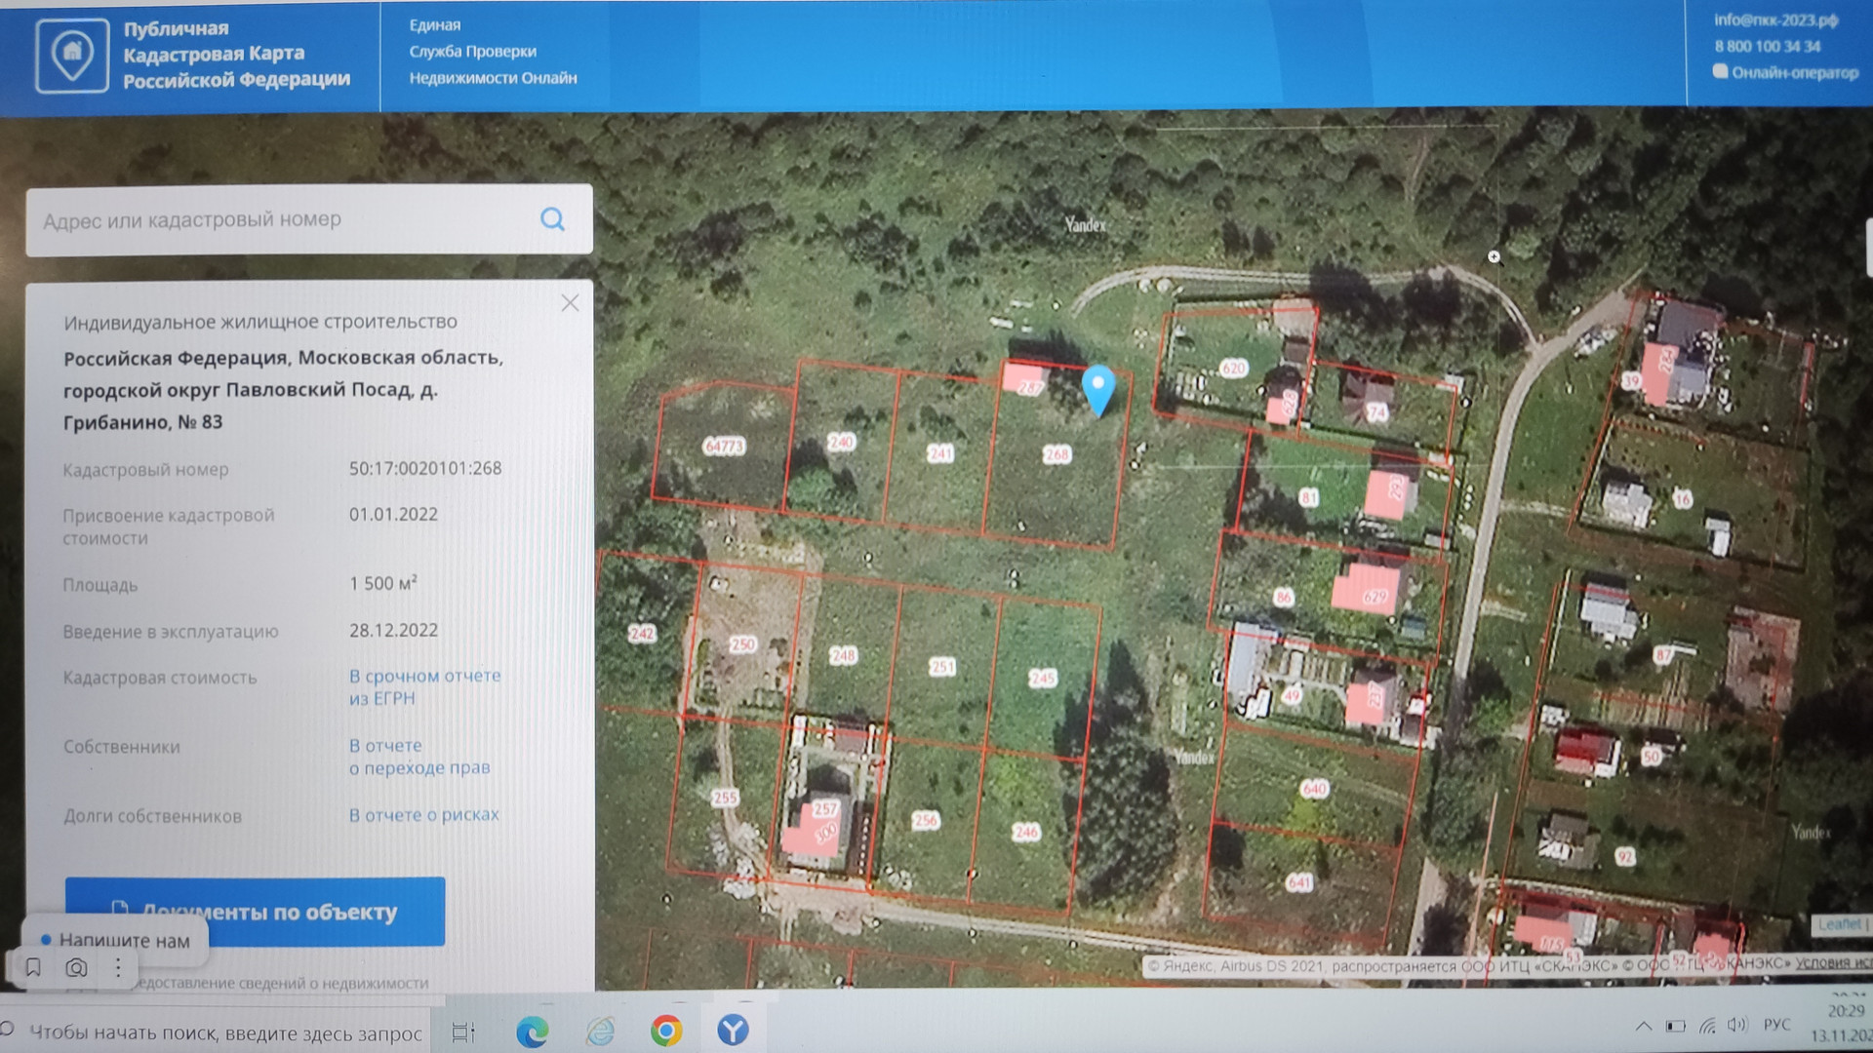1873x1053 pixels.
Task: Switch the РУС keyboard language indicator
Action: point(1776,1025)
